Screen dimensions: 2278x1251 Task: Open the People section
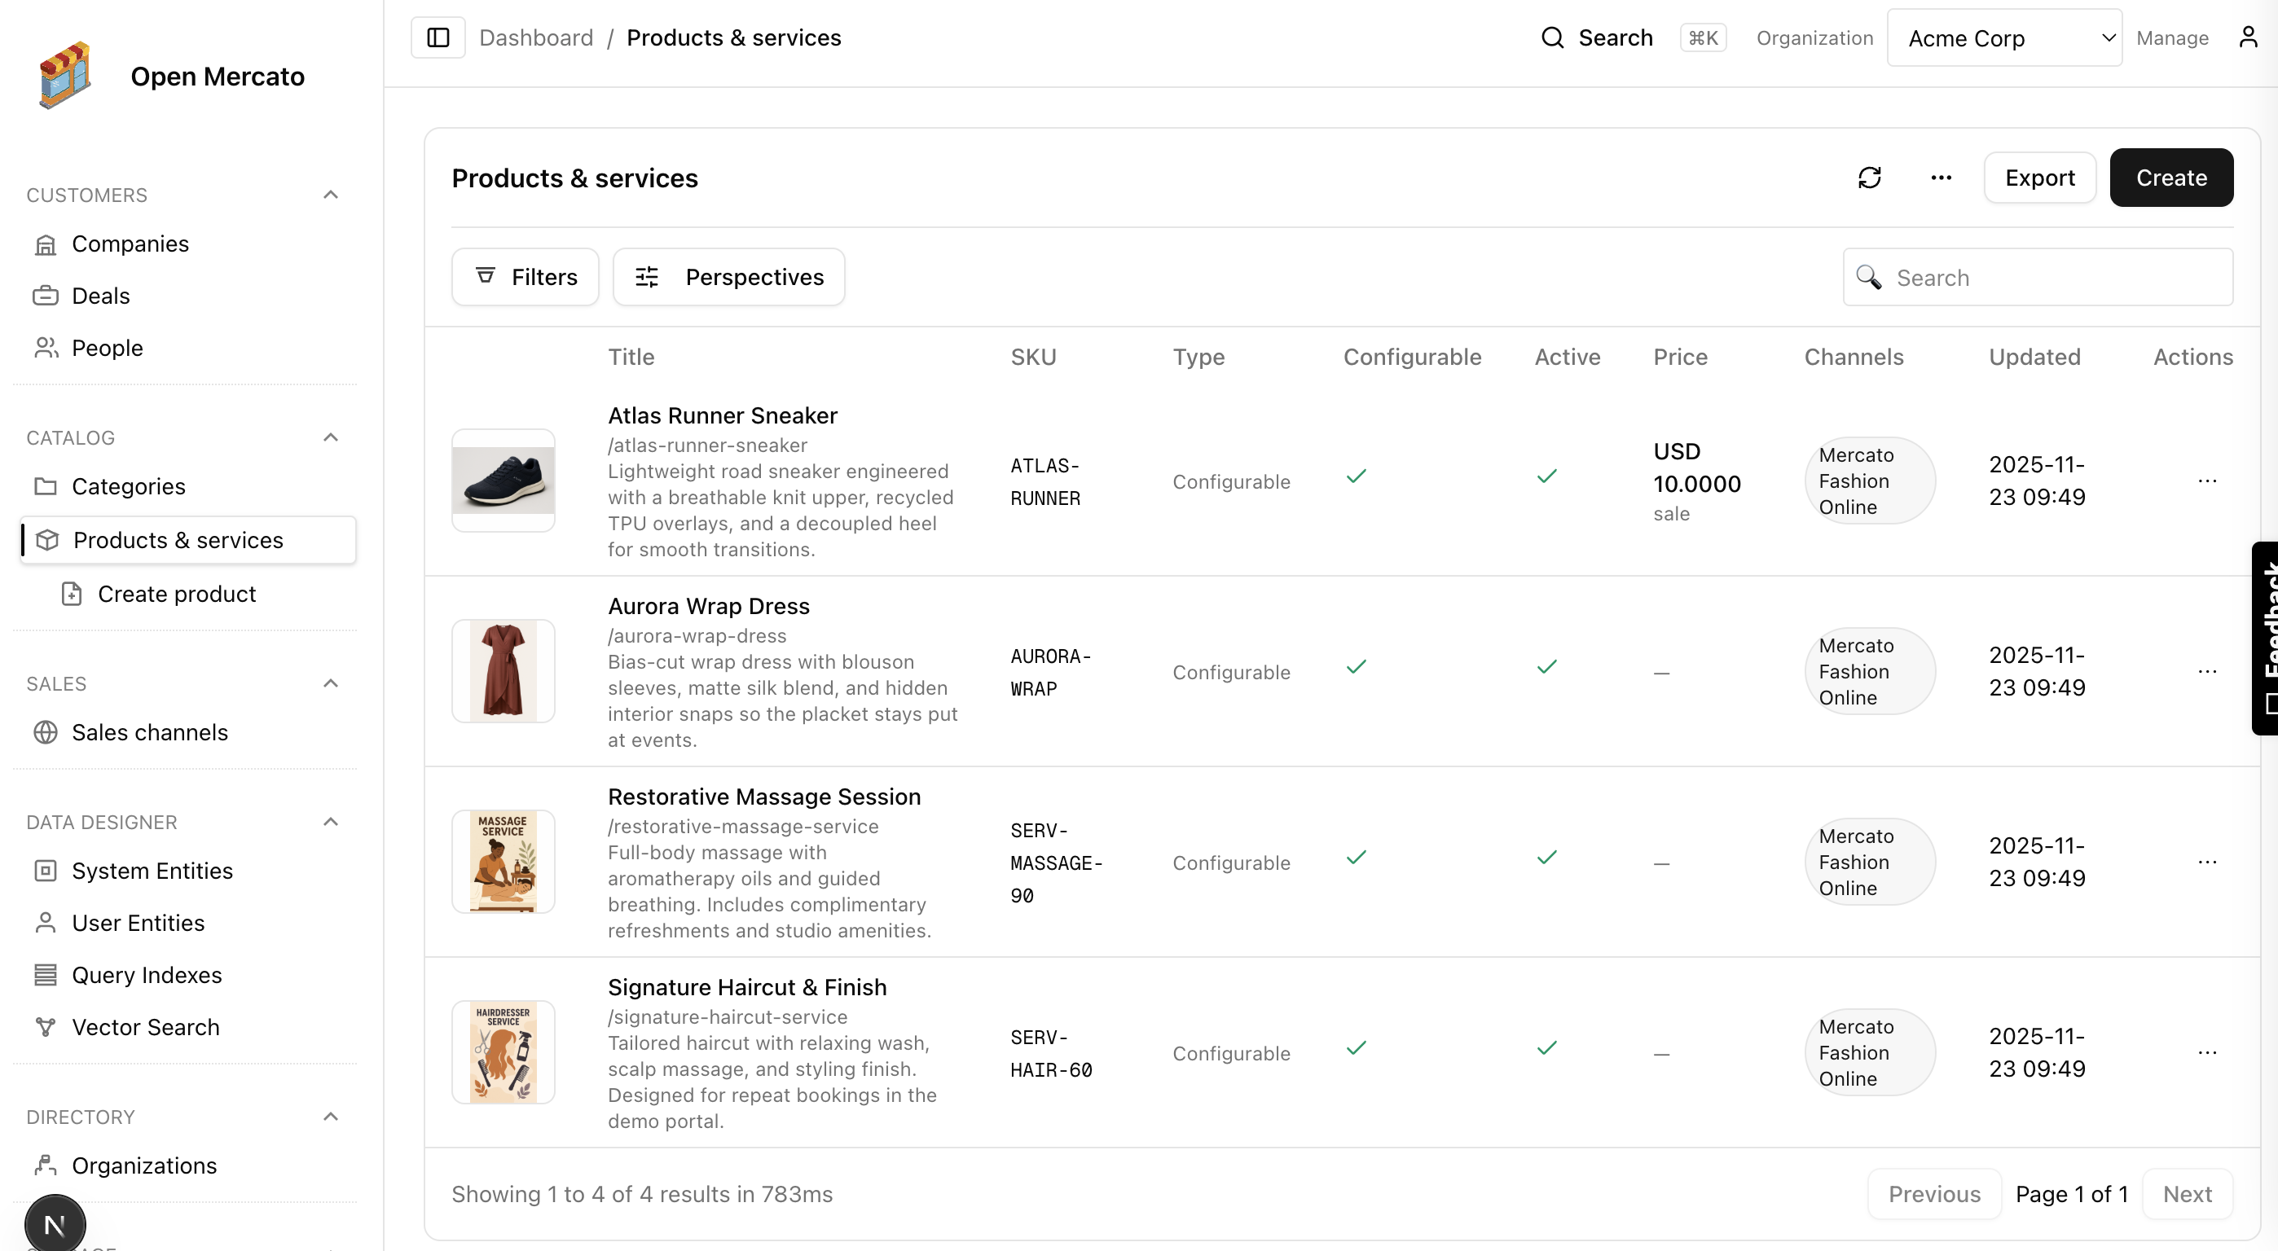point(106,348)
